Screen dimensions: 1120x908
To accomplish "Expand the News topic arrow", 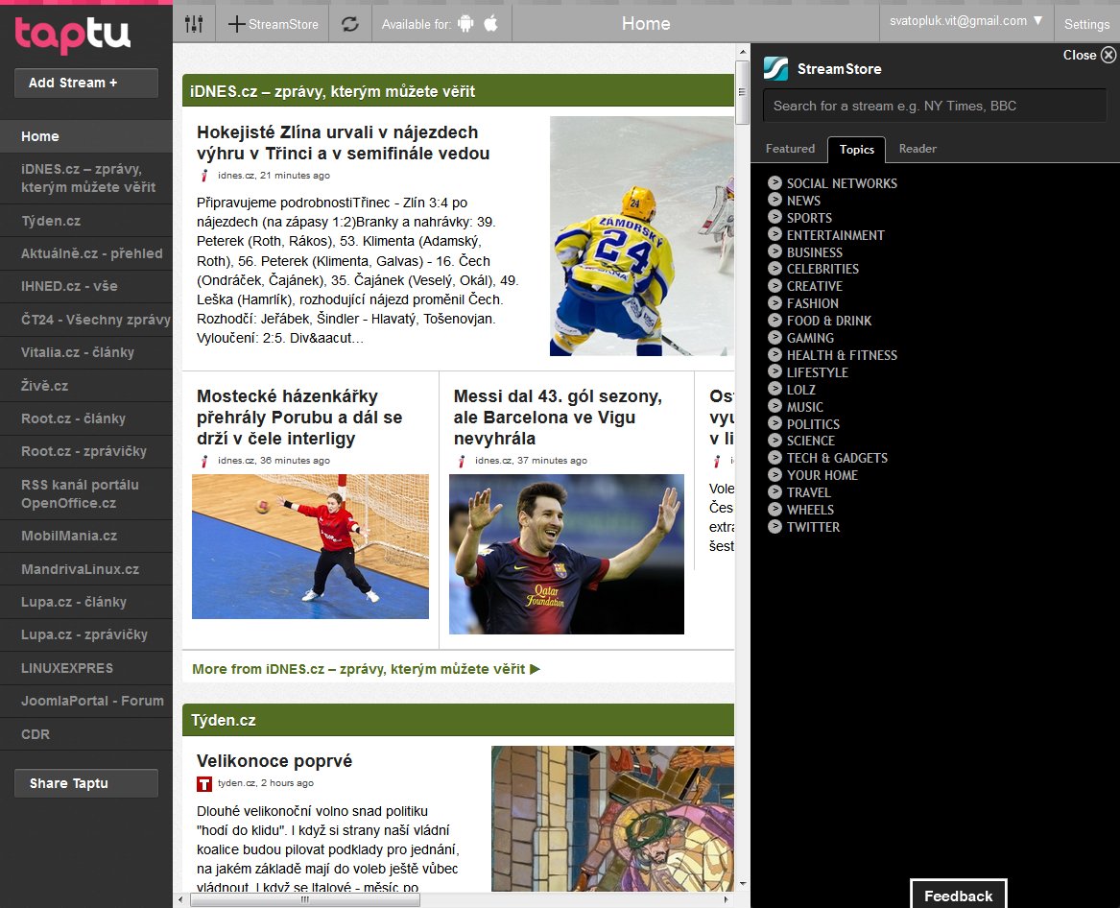I will 774,200.
